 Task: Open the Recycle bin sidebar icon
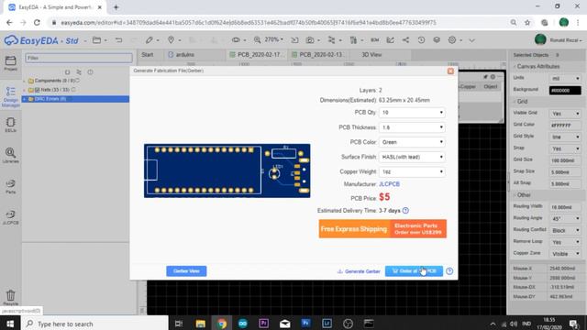point(10,297)
